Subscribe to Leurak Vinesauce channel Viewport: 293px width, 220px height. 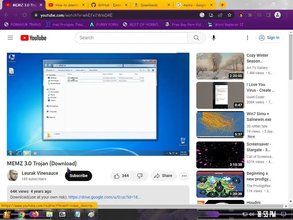coord(78,176)
